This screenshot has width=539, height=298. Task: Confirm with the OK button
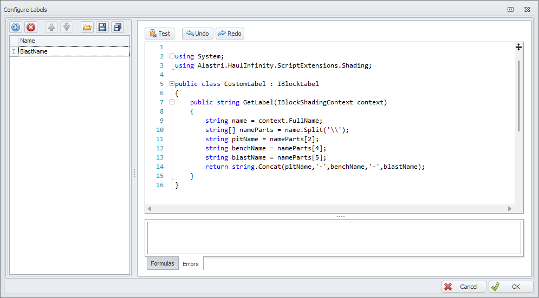[x=510, y=287]
